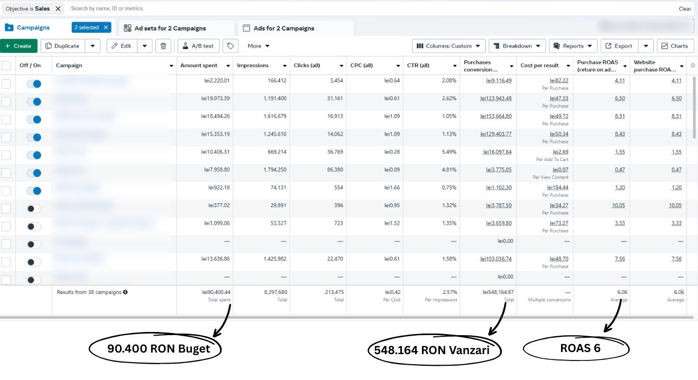
Task: Turn off the campaign spending lei2,220.01
Action: point(34,83)
